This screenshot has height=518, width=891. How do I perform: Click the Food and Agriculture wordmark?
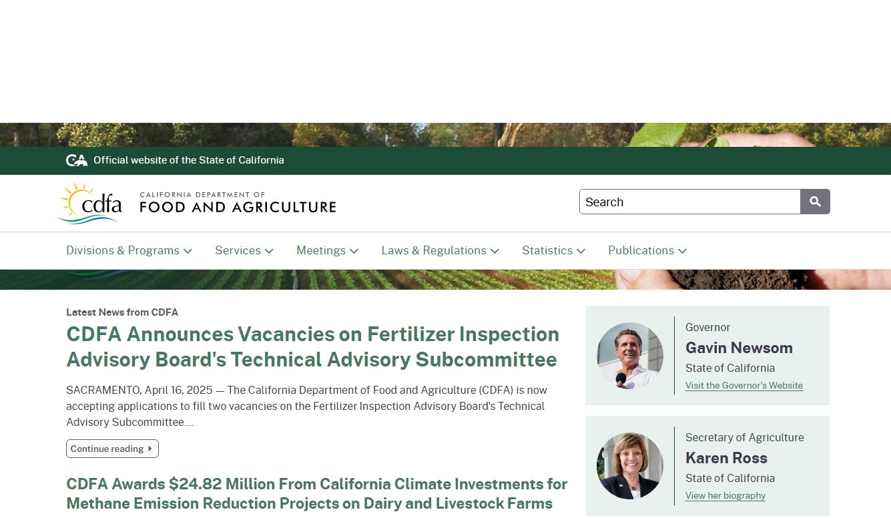click(x=238, y=203)
